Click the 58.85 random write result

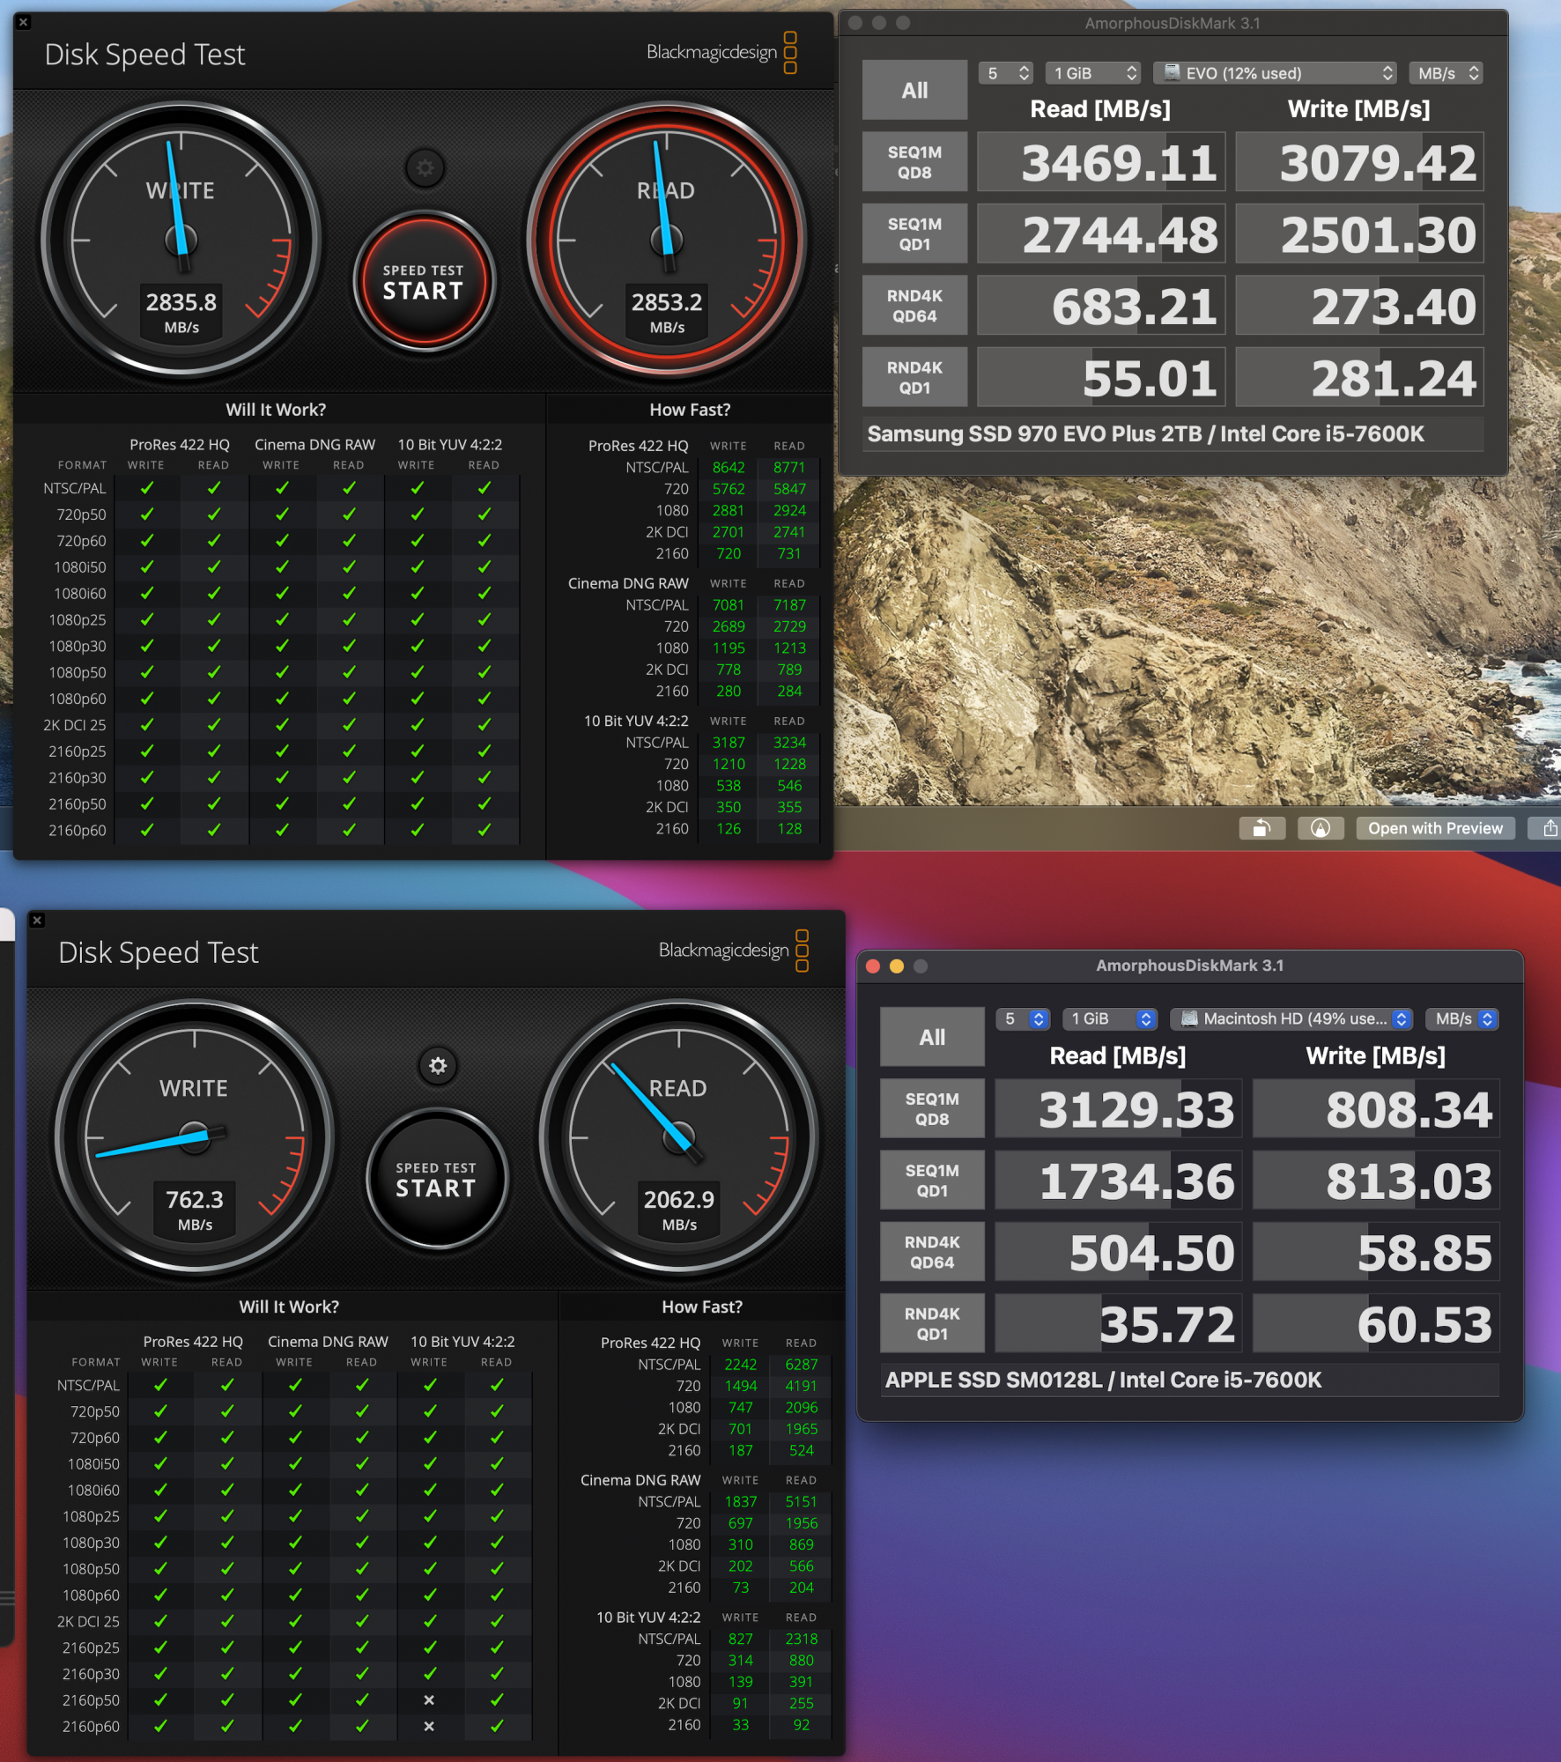tap(1376, 1252)
